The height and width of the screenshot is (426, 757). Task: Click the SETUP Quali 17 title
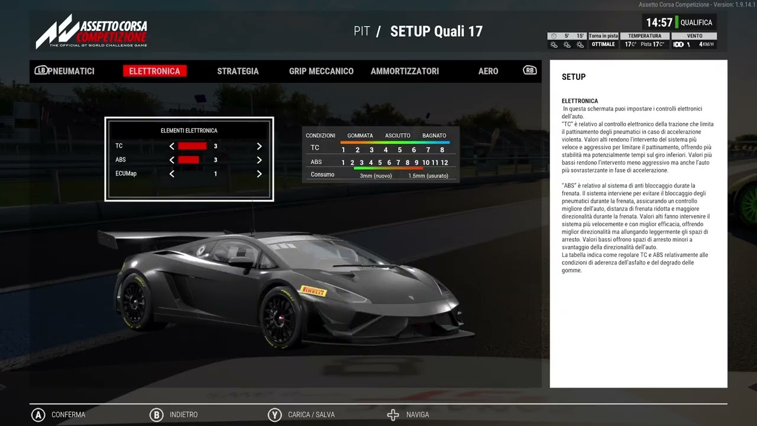pyautogui.click(x=436, y=31)
